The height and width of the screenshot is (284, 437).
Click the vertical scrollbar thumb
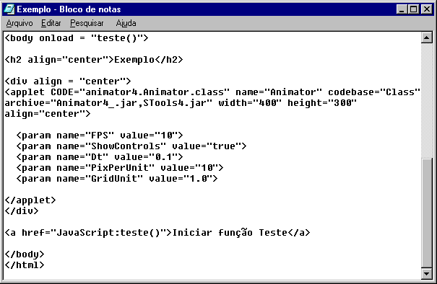pos(427,213)
